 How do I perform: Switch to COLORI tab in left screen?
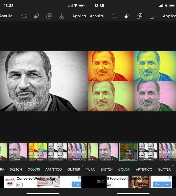tap(34, 169)
